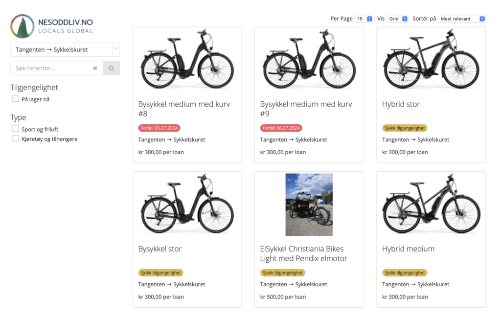
Task: Click the kr 300,00 price of Bysykkel stor
Action: 161,297
